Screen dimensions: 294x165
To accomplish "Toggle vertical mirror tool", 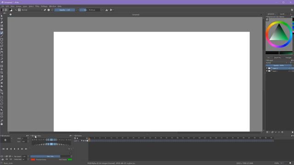I will [111, 10].
